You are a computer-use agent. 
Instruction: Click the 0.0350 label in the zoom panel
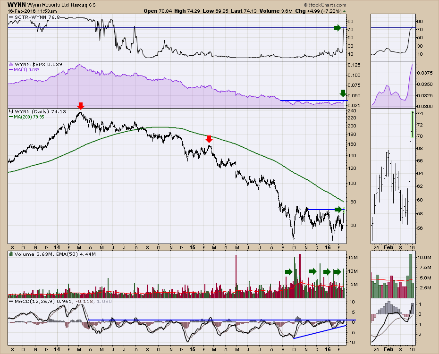click(x=425, y=84)
